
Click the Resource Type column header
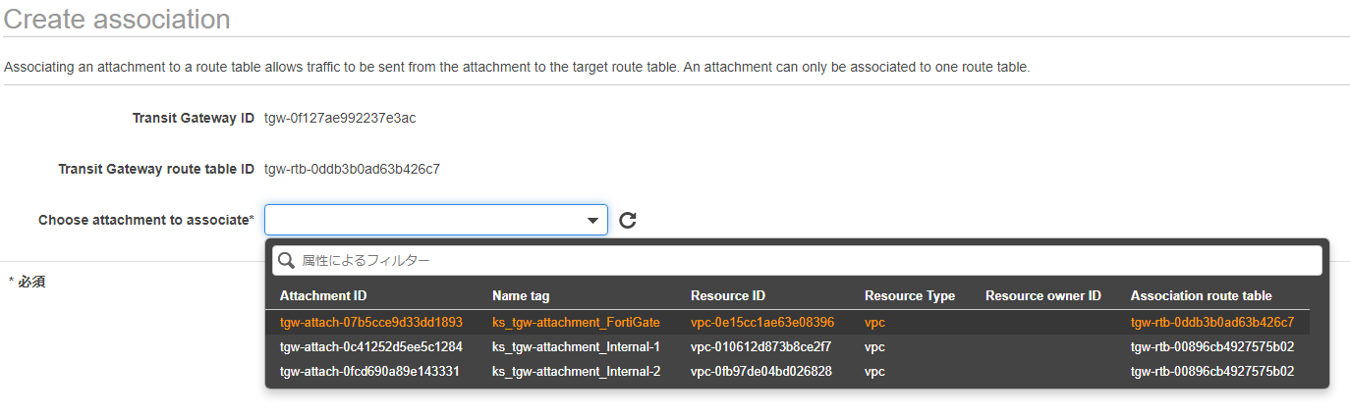coord(910,295)
